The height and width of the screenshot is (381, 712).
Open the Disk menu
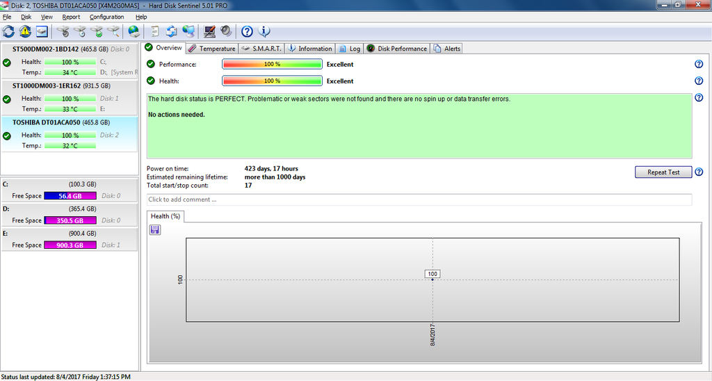26,17
